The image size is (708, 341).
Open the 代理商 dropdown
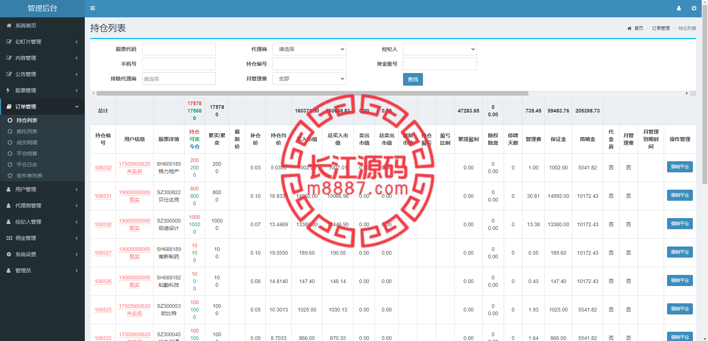point(309,49)
